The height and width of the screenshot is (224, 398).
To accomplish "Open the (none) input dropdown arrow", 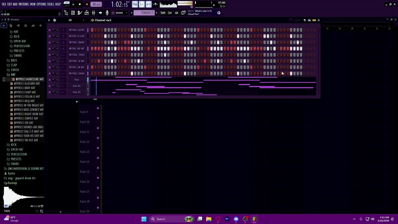I will 127,13.
